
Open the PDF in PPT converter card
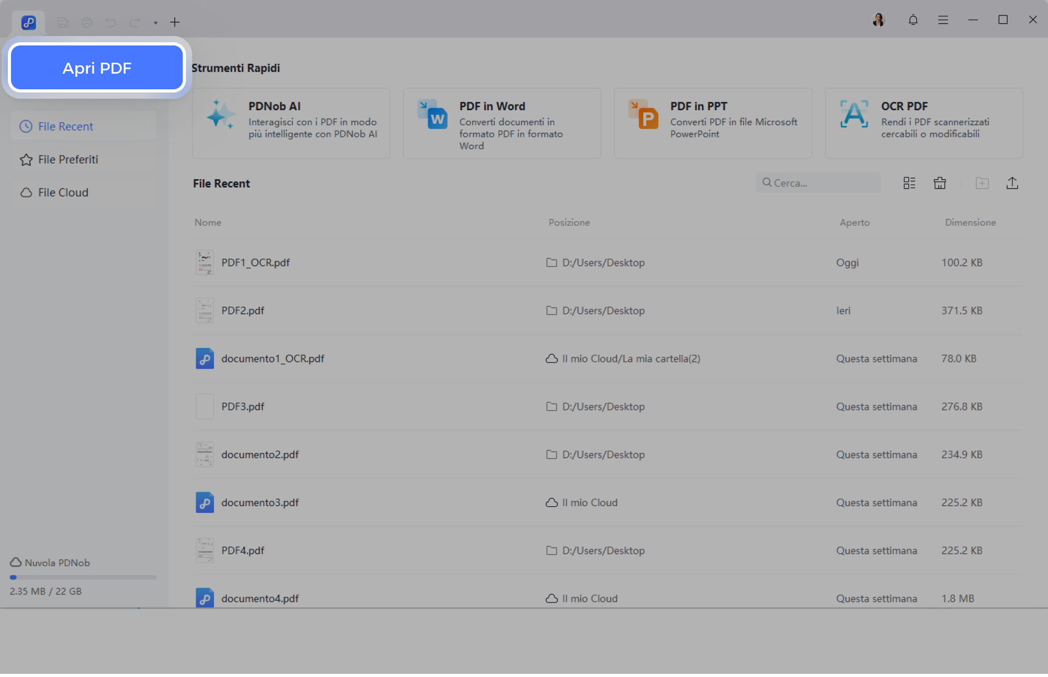[x=713, y=123]
